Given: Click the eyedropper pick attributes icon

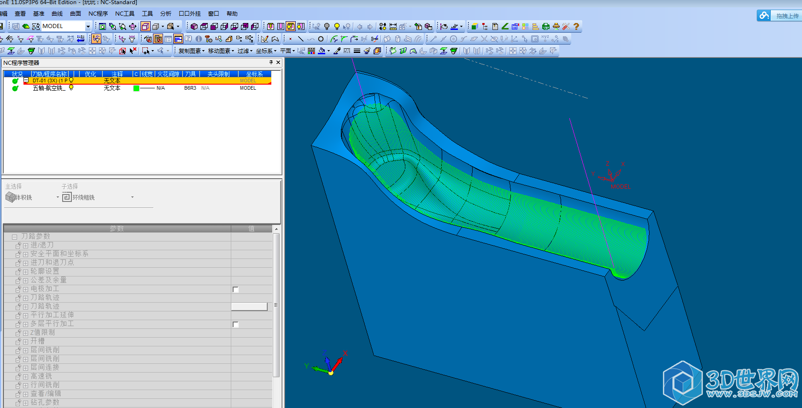Looking at the screenshot, I should click(337, 51).
